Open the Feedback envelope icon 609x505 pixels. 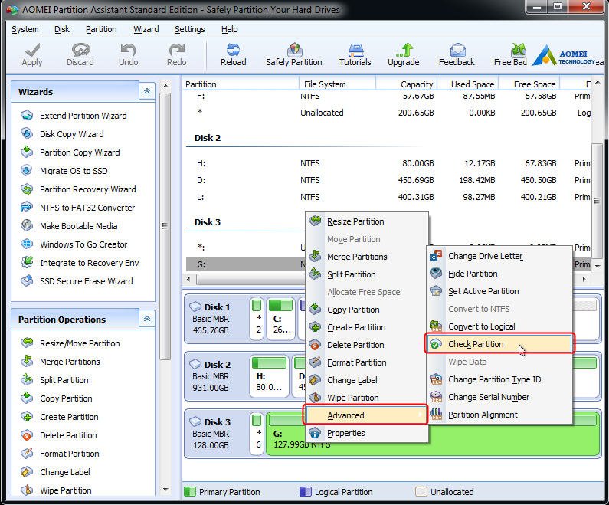(458, 50)
